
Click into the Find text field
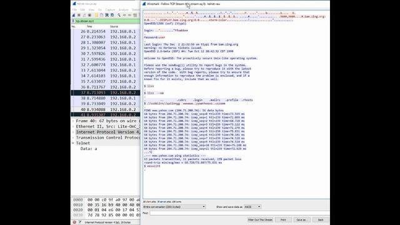coord(239,213)
